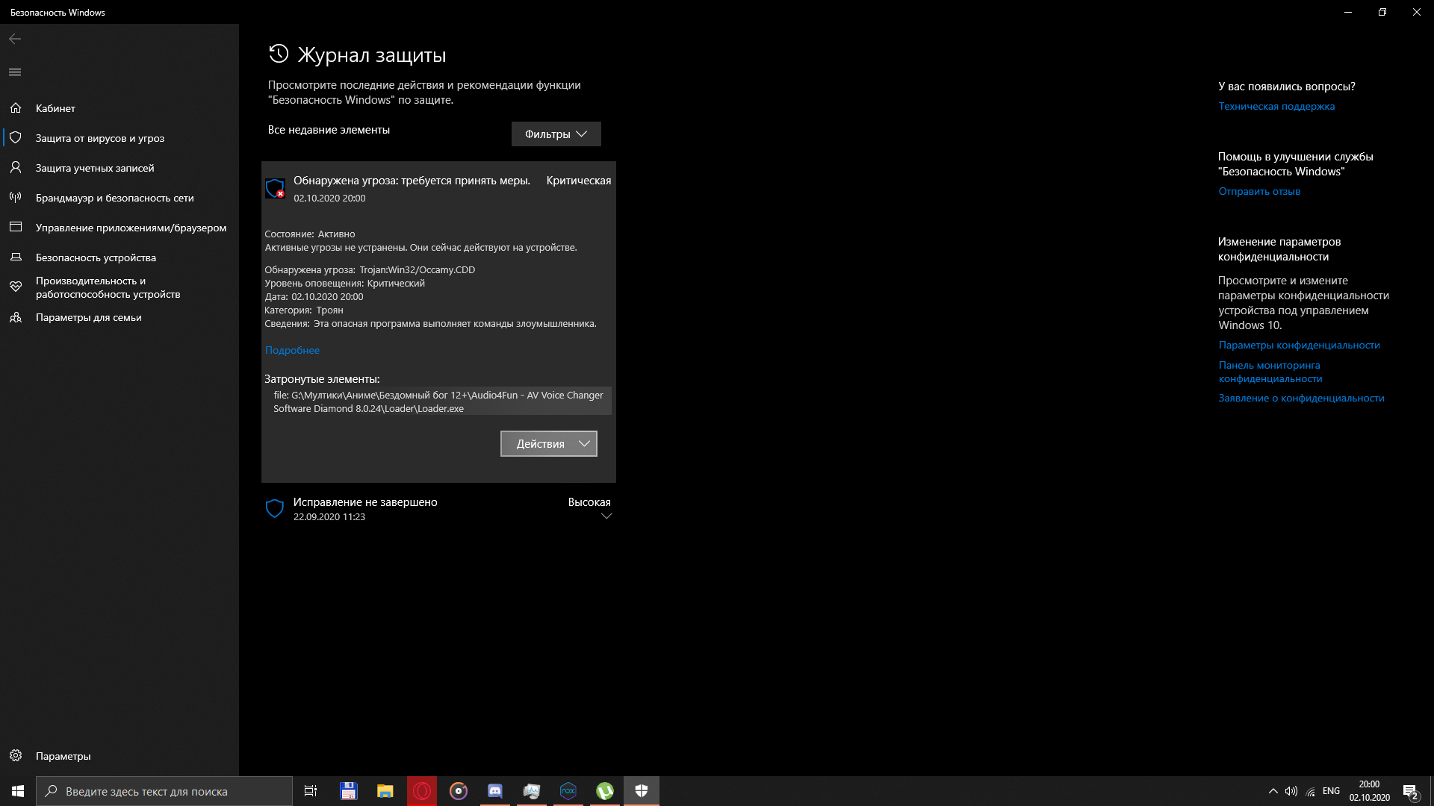
Task: Open Панель мониторинга конфиденциальности link
Action: (x=1270, y=372)
